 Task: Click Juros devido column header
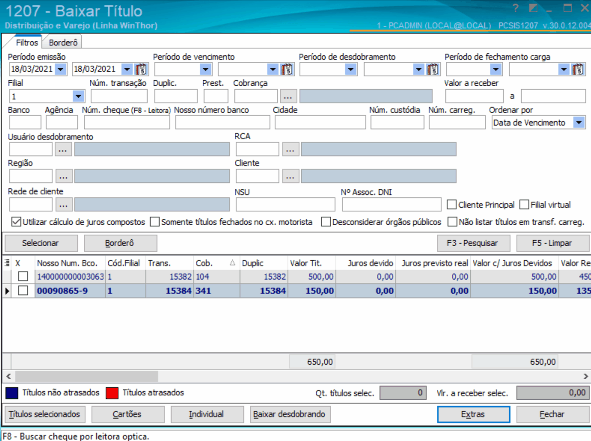pos(366,263)
